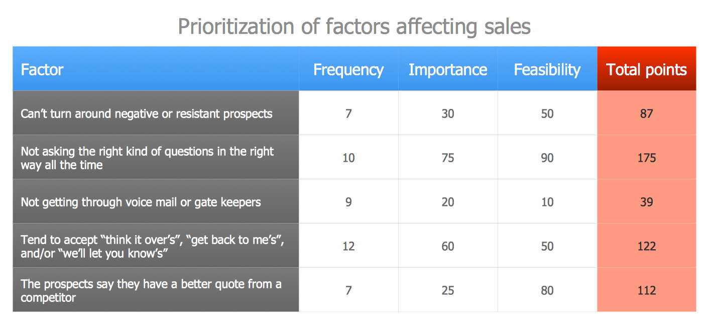Select the Feasibility value 80

coord(547,290)
